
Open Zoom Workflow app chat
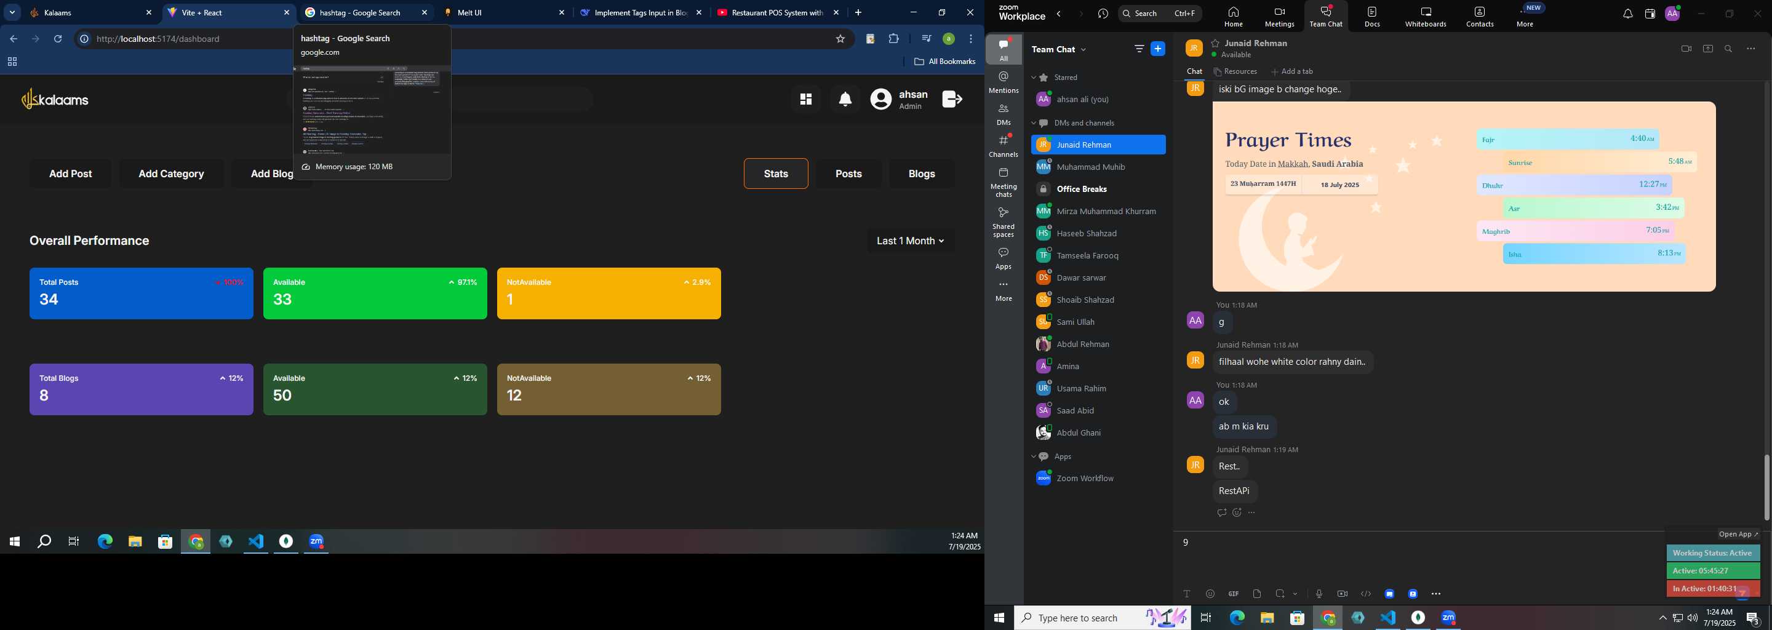click(x=1098, y=479)
